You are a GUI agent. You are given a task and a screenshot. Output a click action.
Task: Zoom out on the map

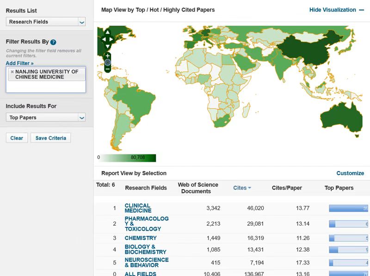coord(107,69)
